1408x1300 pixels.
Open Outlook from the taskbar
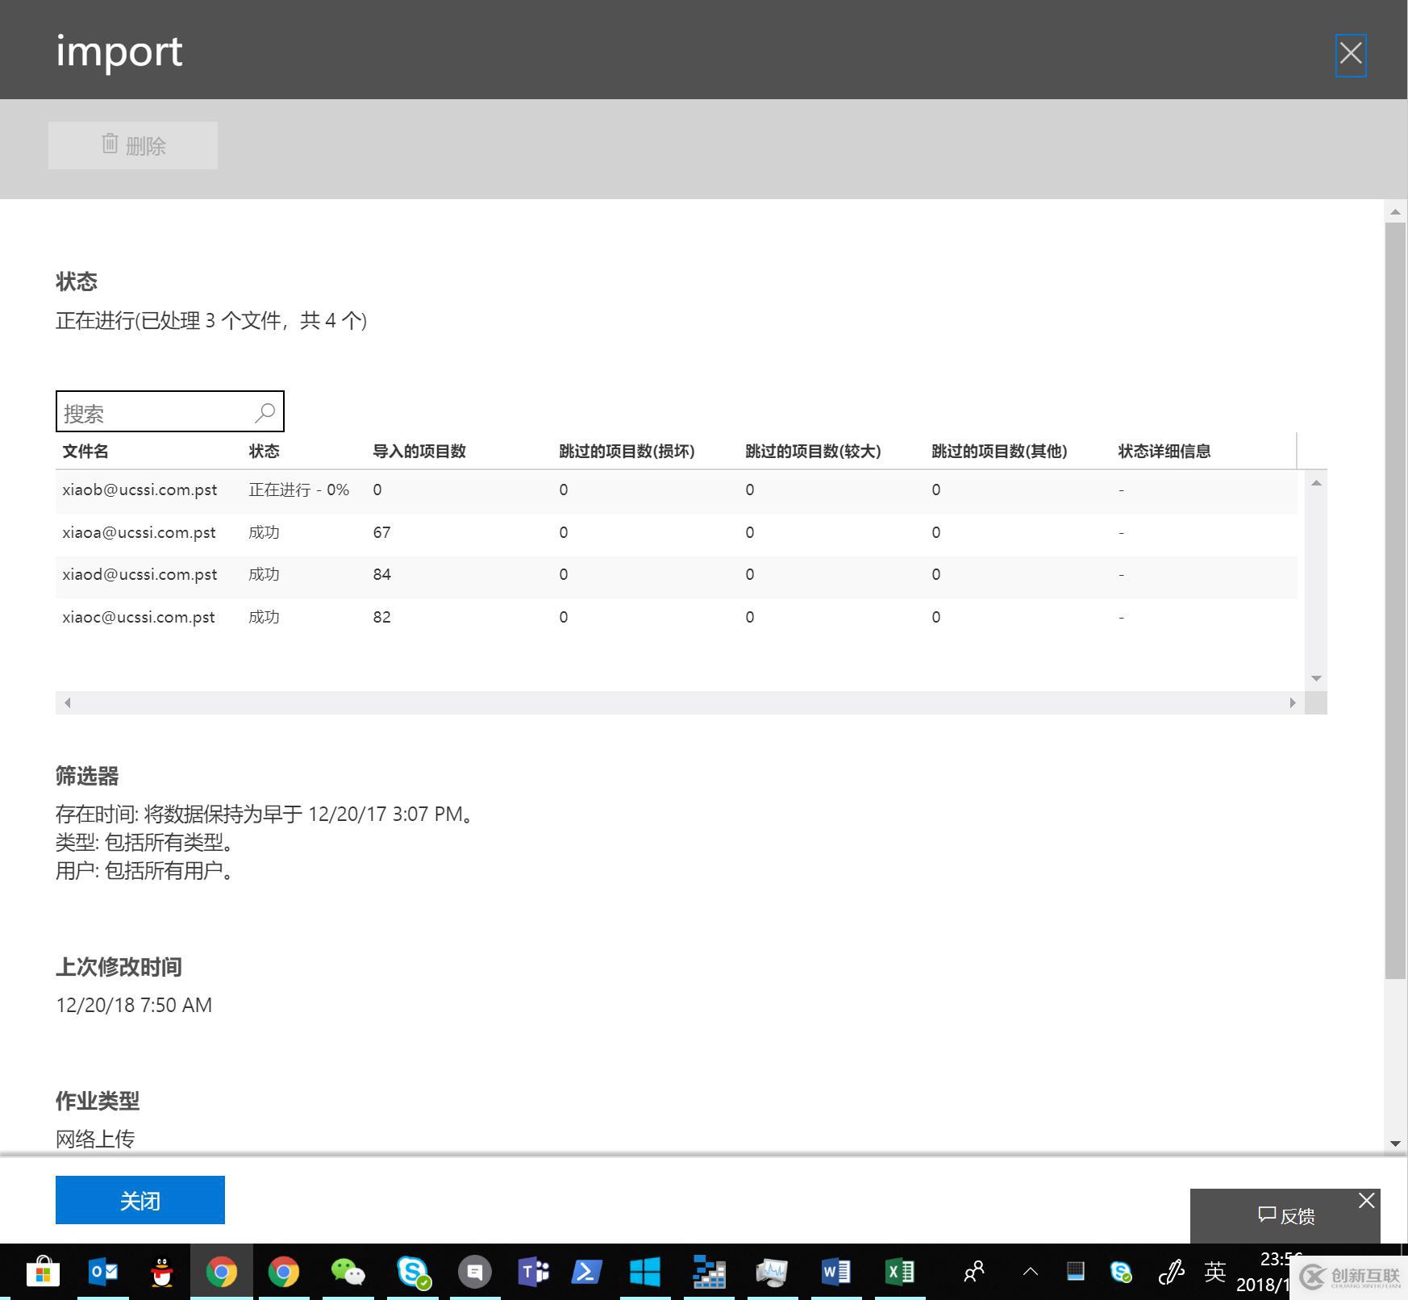coord(103,1273)
